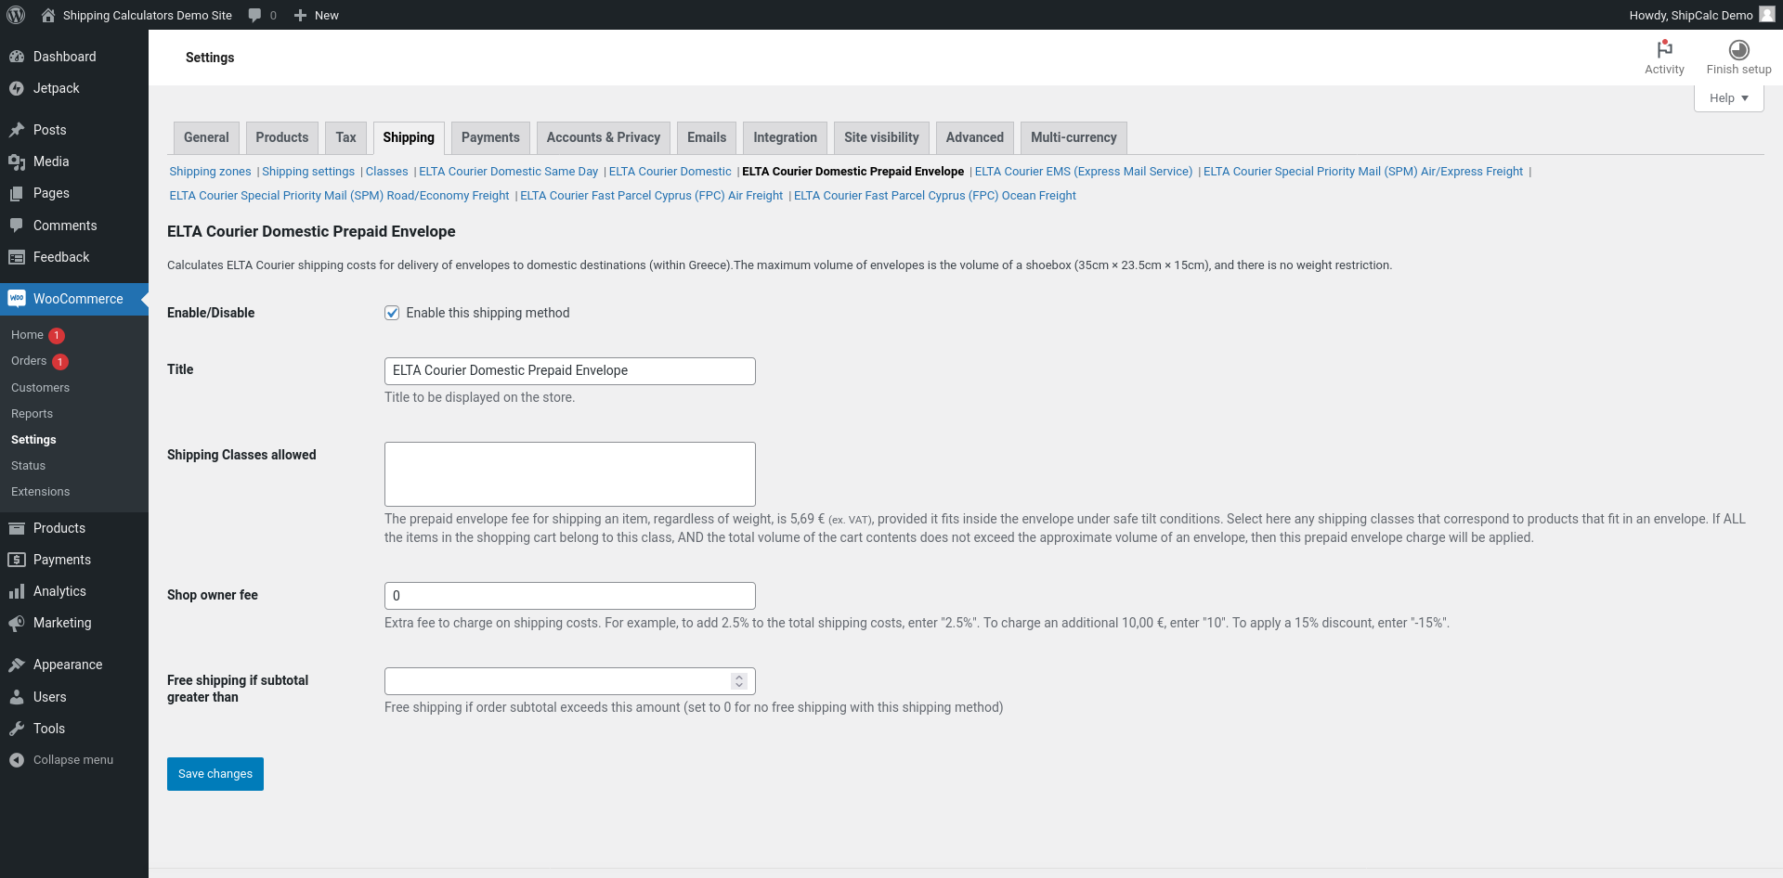
Task: Click the Shipping Classes allowed box
Action: tap(570, 474)
